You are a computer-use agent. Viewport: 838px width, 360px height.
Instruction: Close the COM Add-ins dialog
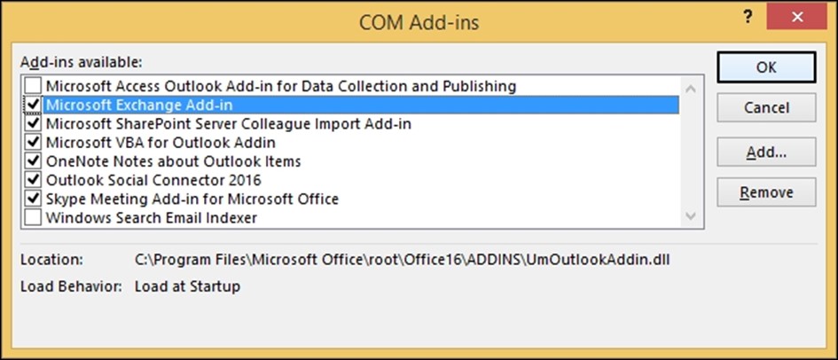click(x=797, y=17)
